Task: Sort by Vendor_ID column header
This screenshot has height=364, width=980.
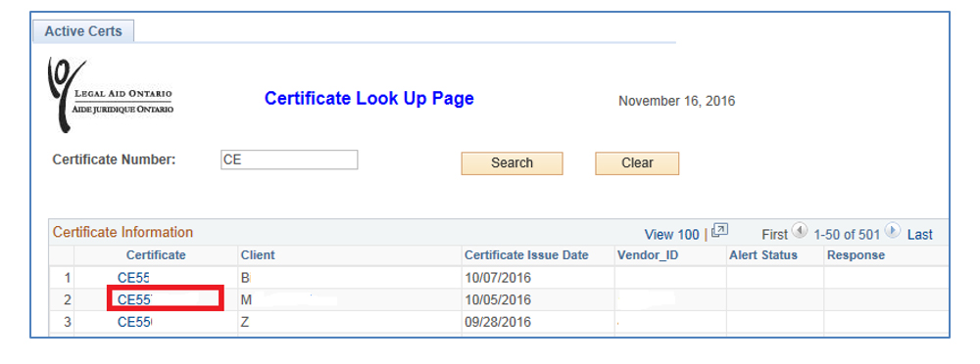Action: pyautogui.click(x=648, y=254)
